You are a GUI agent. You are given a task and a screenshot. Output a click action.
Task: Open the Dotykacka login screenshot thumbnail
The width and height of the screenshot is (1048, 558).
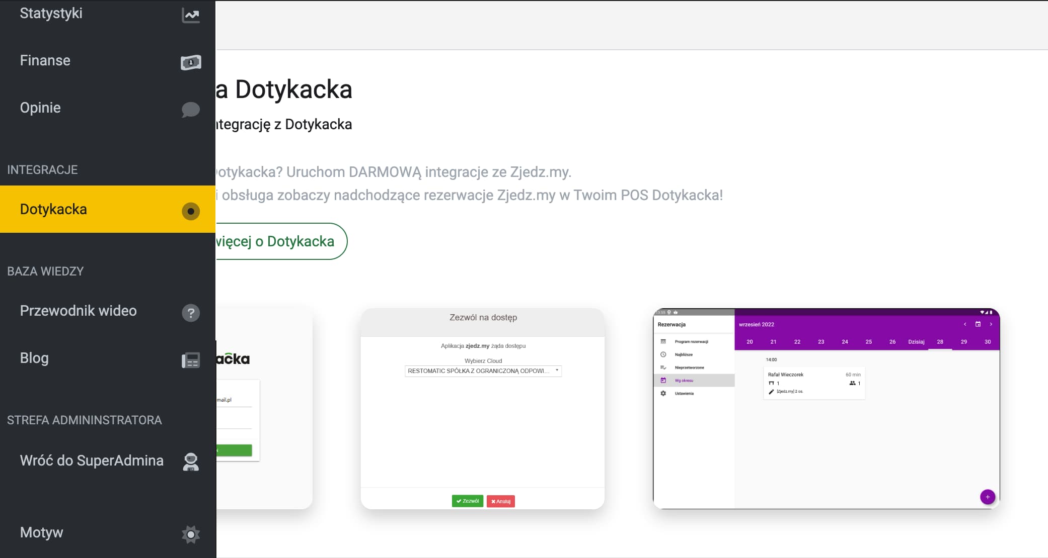264,409
